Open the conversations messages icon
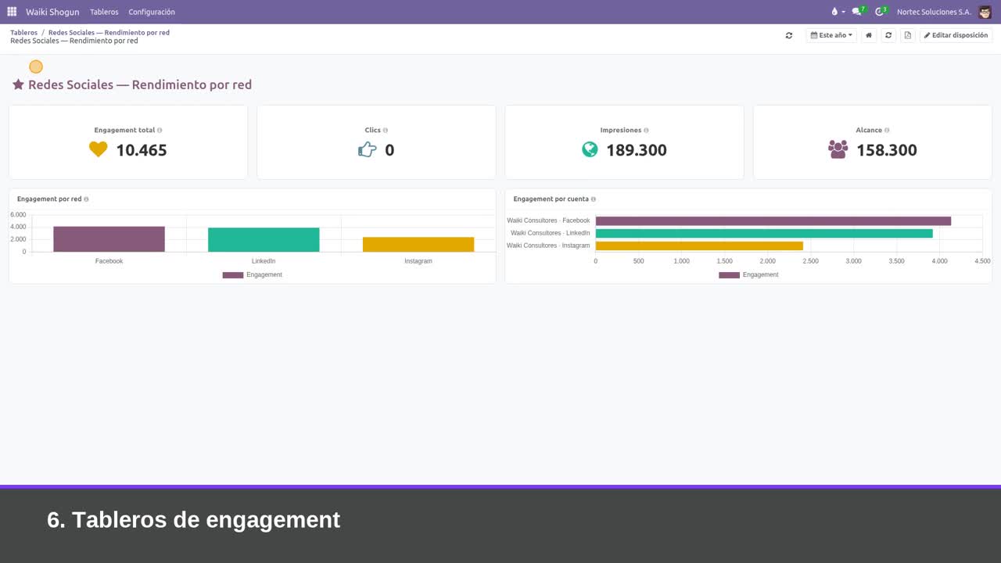 click(858, 12)
